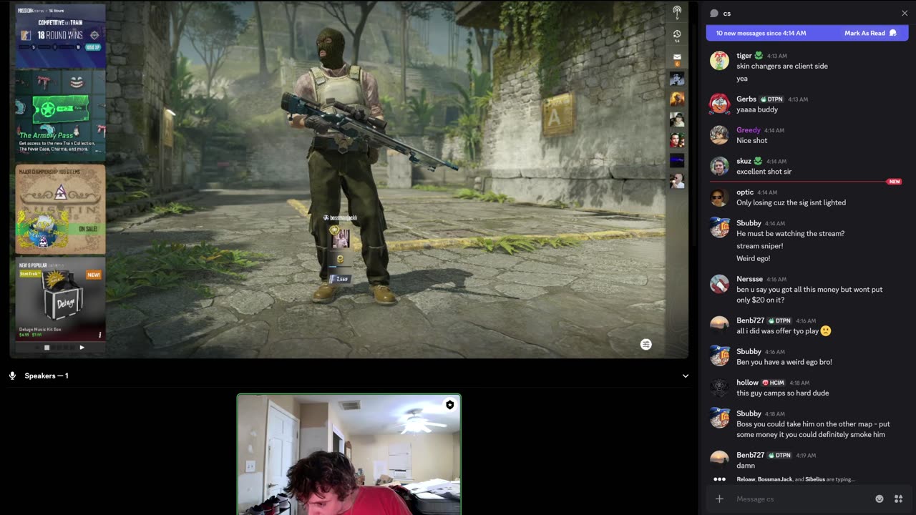Click username Greedy in chat
Image resolution: width=916 pixels, height=515 pixels.
tap(749, 130)
